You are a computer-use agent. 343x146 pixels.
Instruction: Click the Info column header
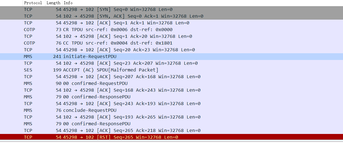tap(68, 3)
